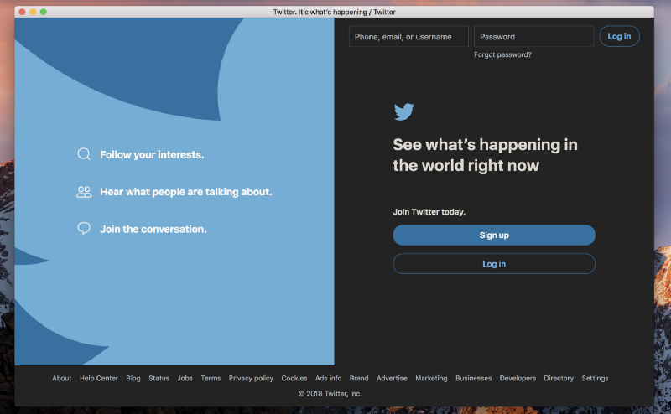Open the Help Center footer link

pyautogui.click(x=98, y=378)
